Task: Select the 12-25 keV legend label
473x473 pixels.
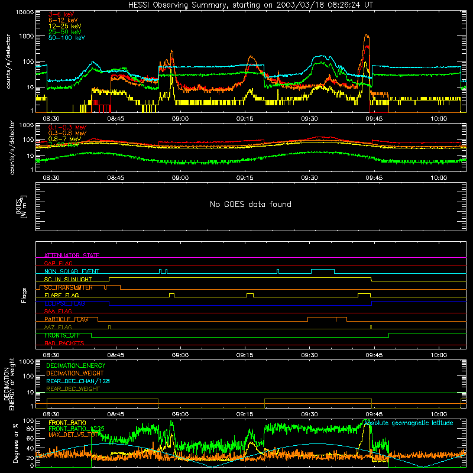Action: pos(65,26)
